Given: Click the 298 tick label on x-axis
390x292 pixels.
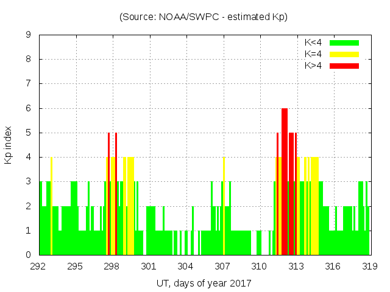Looking at the screenshot, I should tap(113, 266).
